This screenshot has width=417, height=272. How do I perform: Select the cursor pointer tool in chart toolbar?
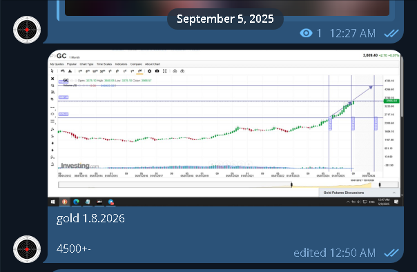pyautogui.click(x=52, y=71)
